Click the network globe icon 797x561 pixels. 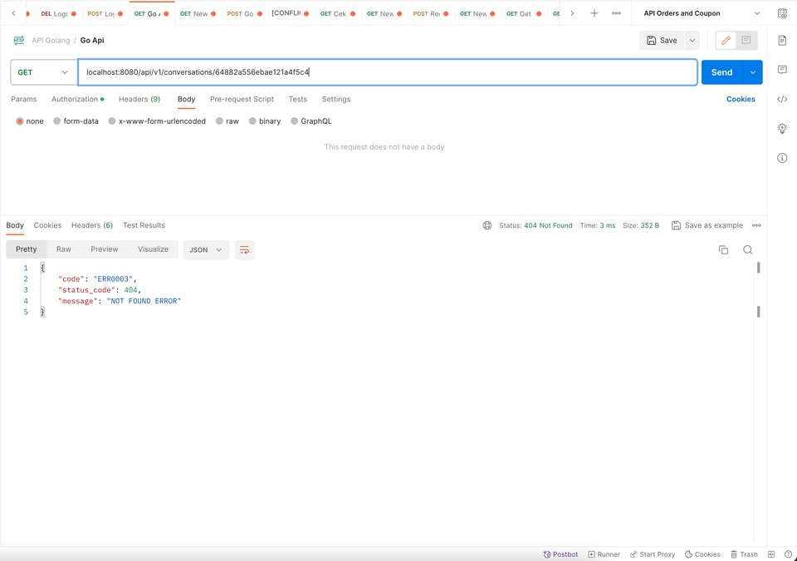pyautogui.click(x=487, y=225)
